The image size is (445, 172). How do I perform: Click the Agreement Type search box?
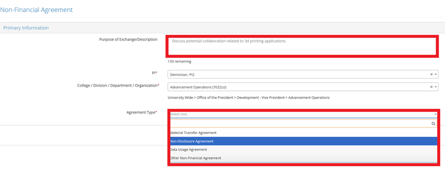point(303,124)
